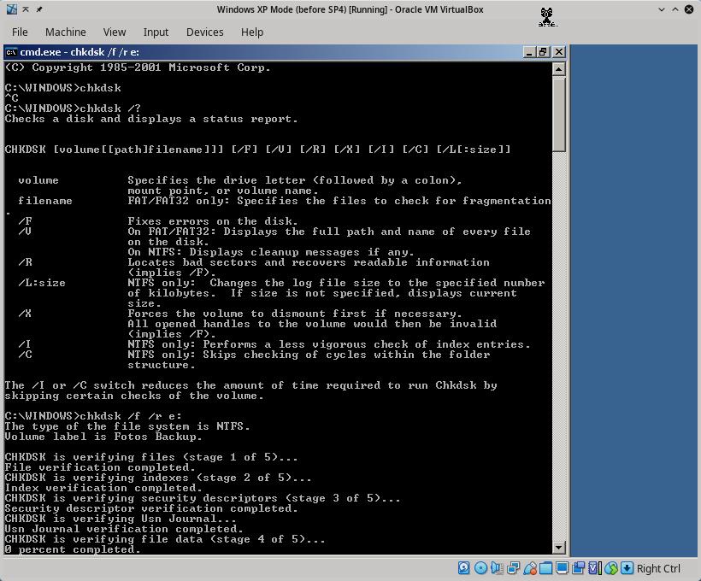
Task: Click the cmd vertical scrollbar thumb
Action: [x=559, y=114]
